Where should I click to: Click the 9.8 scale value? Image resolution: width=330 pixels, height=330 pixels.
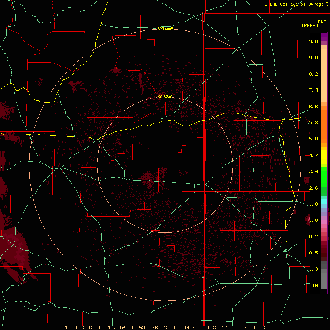pos(313,41)
